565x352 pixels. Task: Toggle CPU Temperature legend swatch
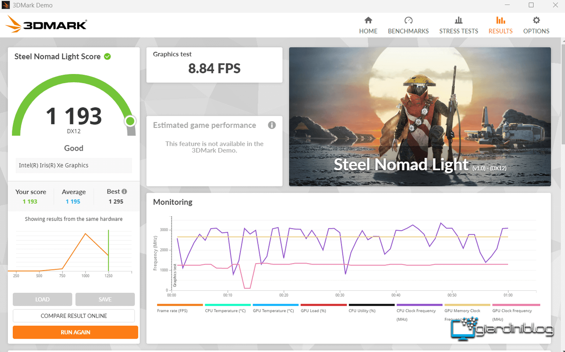(228, 305)
